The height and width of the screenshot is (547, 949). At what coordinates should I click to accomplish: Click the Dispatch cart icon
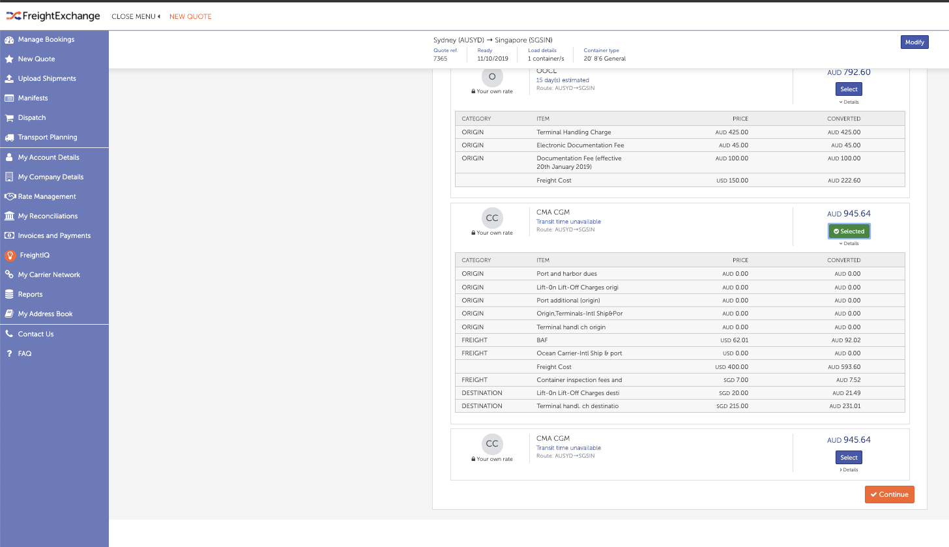(x=9, y=118)
